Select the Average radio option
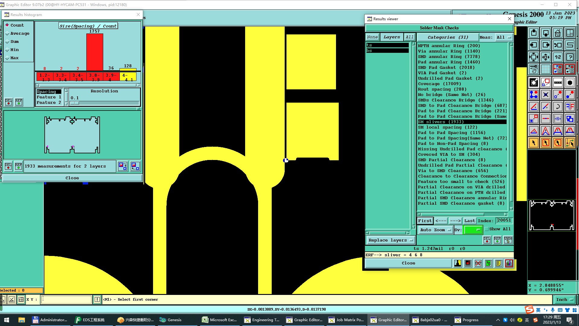This screenshot has height=326, width=579. (17, 33)
